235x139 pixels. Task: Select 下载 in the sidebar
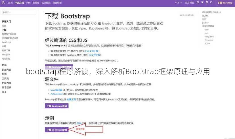[x=4, y=30]
